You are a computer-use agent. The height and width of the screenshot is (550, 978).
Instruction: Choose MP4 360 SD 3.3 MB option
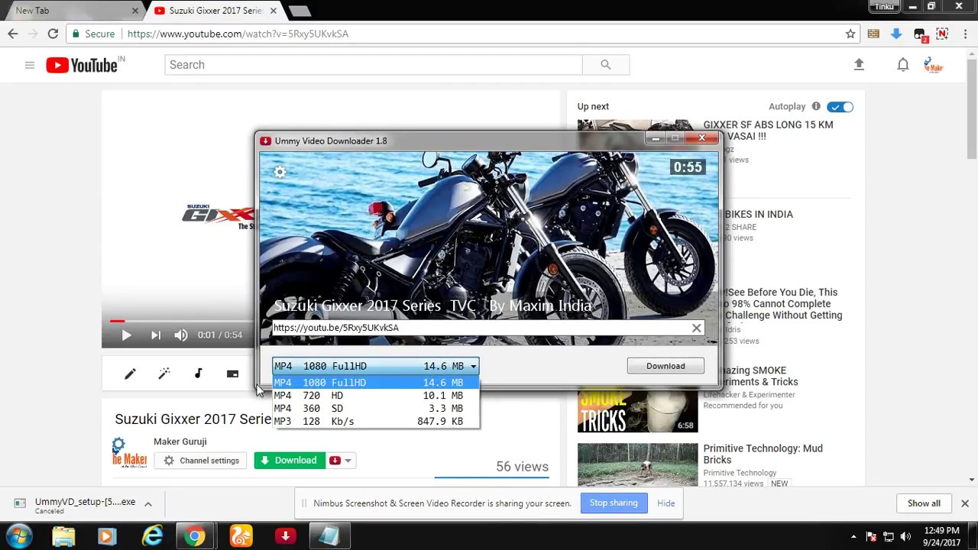click(x=375, y=408)
